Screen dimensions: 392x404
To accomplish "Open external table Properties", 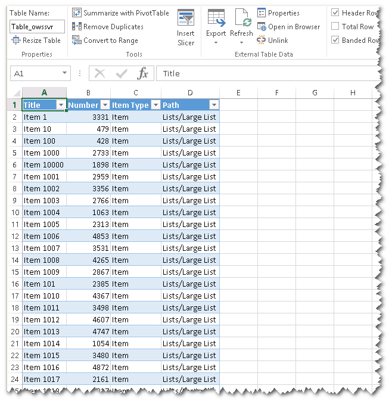I will [278, 13].
